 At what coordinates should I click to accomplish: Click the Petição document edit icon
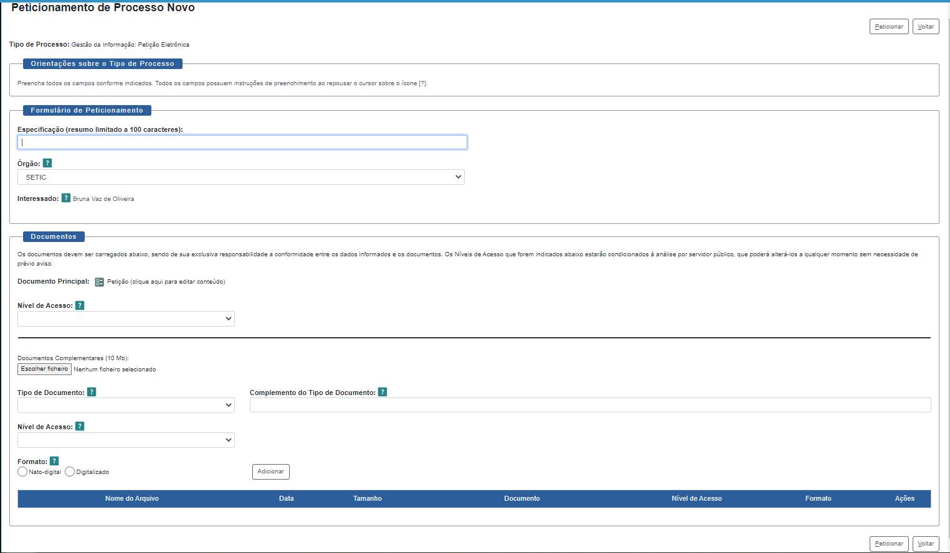(x=99, y=282)
